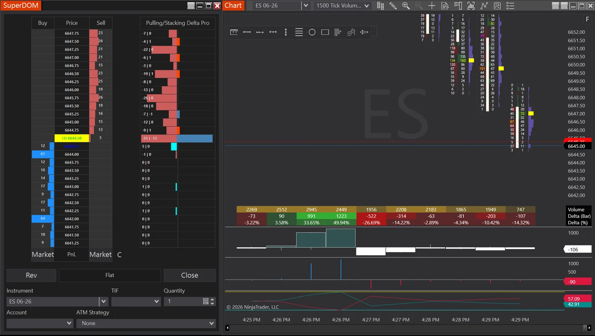Select the ruler drawing tool
The image size is (595, 336).
point(234,32)
